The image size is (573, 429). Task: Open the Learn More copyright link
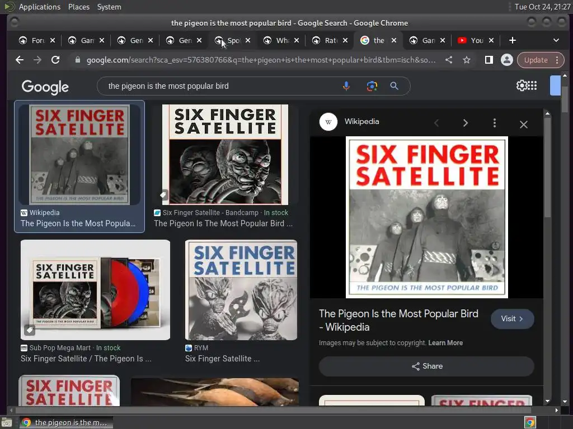tap(445, 343)
